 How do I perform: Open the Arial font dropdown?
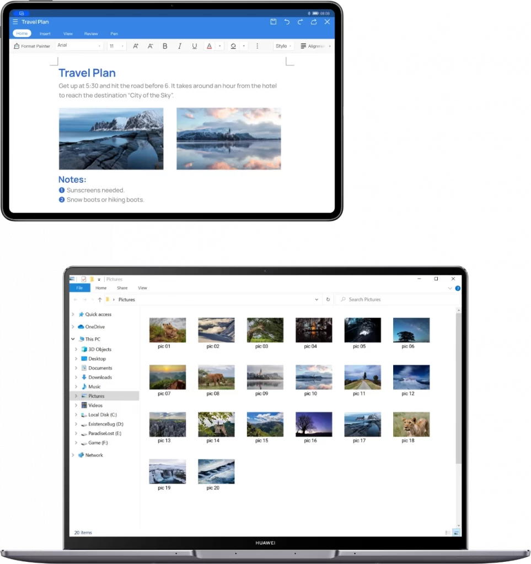[x=79, y=46]
